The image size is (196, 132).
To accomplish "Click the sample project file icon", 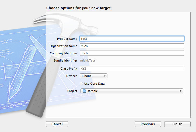I will (85, 91).
